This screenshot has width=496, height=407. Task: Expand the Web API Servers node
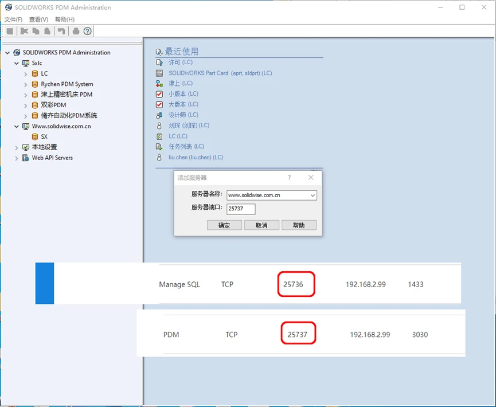(x=17, y=158)
